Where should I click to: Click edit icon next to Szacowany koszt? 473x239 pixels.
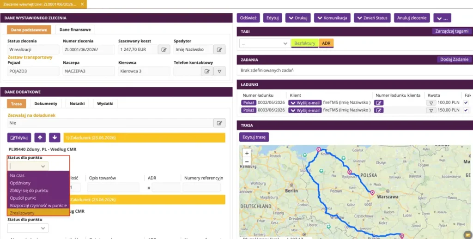click(164, 49)
